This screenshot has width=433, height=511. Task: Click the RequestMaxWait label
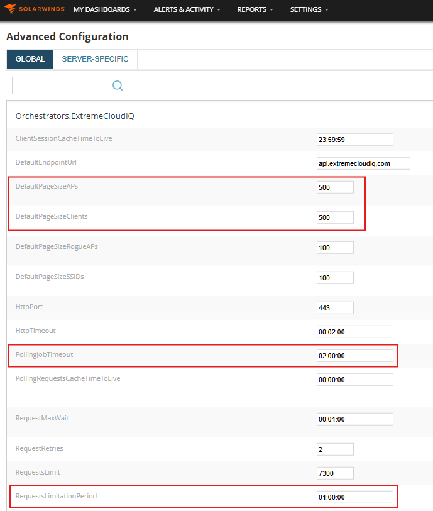click(42, 418)
